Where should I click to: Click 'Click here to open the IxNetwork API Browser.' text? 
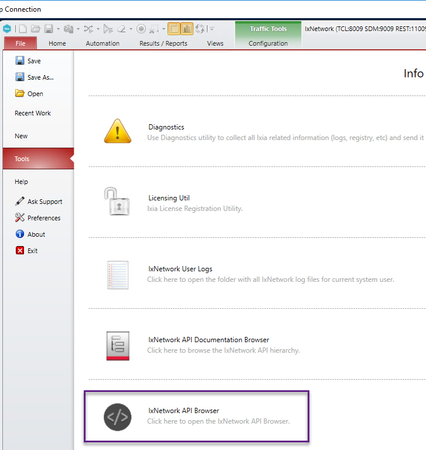coord(219,421)
